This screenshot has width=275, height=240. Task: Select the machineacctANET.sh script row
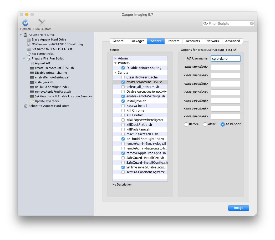140,134
